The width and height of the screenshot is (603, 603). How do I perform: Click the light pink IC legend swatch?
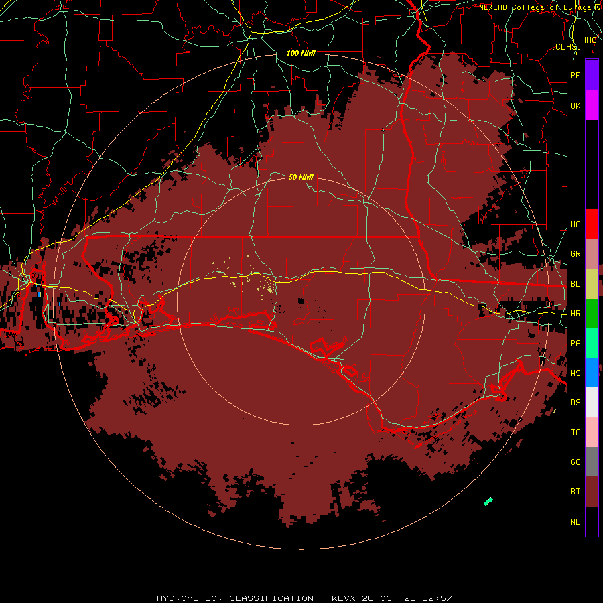pyautogui.click(x=592, y=432)
